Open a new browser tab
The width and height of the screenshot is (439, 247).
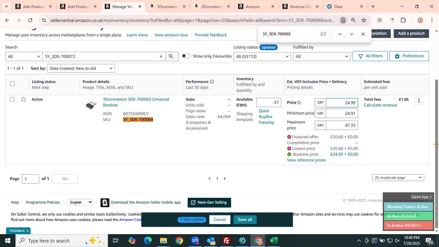pyautogui.click(x=373, y=6)
